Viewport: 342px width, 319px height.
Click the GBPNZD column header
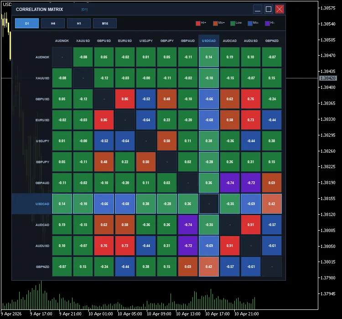[x=272, y=41]
